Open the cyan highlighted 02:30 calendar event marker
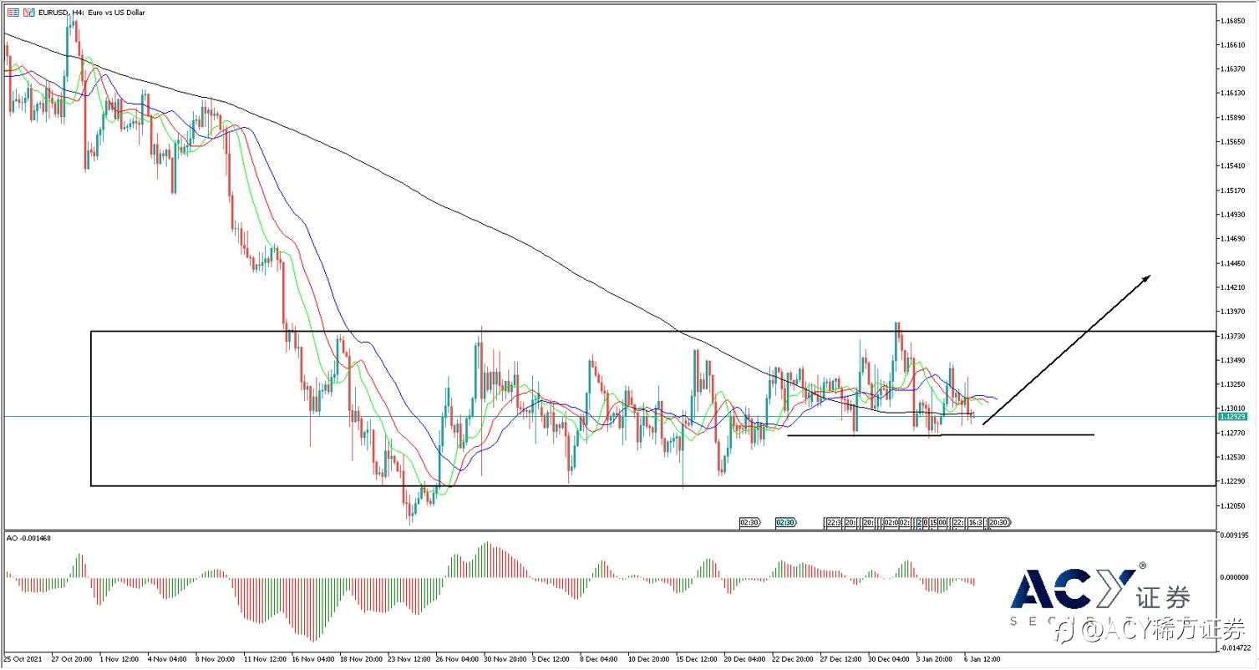The height and width of the screenshot is (670, 1259). pyautogui.click(x=785, y=522)
